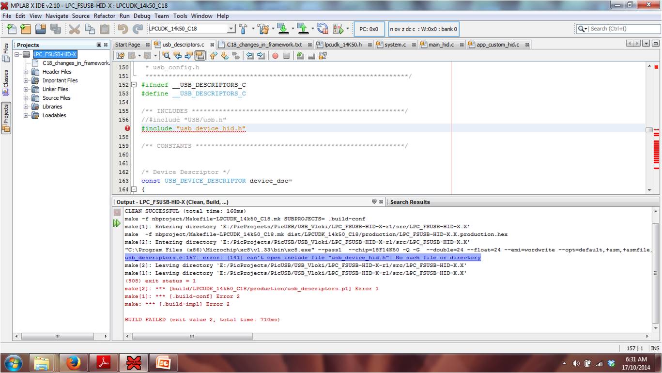Click the Make and Program Device icon

click(283, 29)
